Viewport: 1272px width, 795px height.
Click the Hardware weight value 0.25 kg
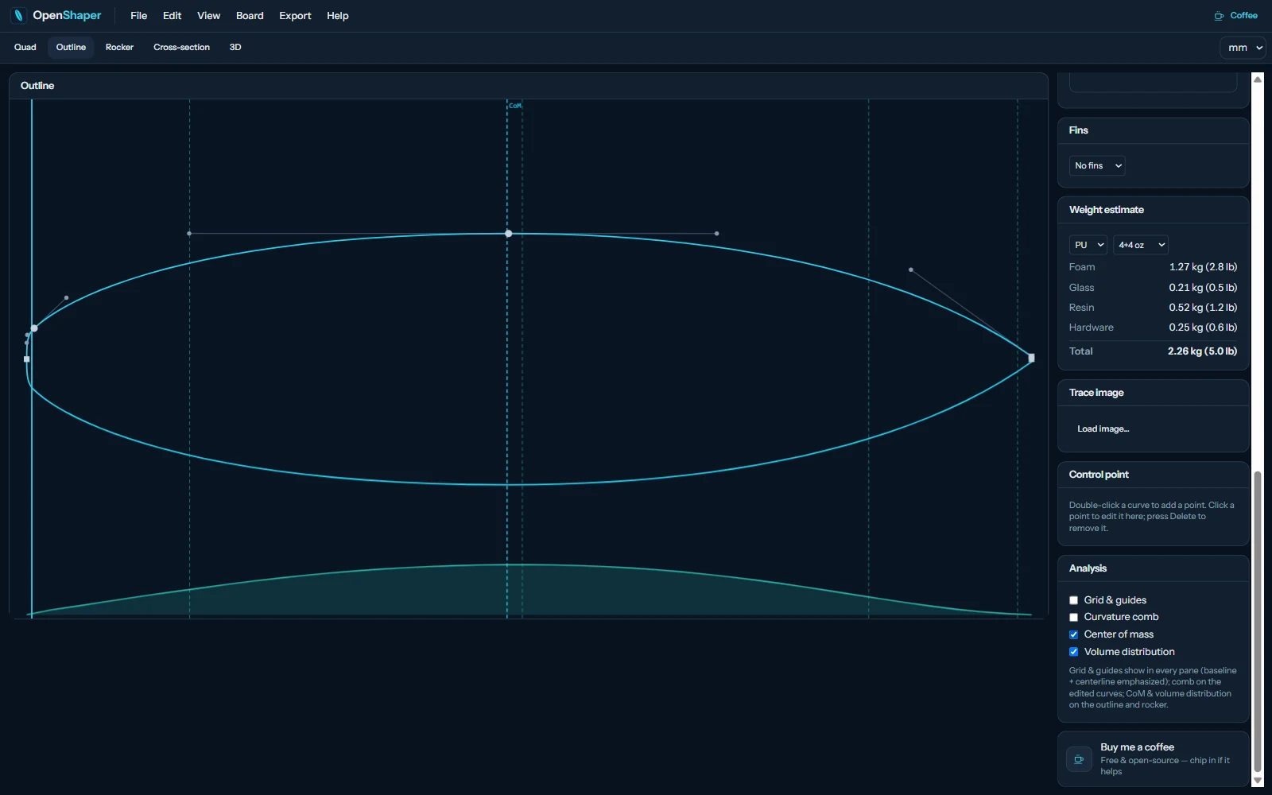pos(1203,328)
